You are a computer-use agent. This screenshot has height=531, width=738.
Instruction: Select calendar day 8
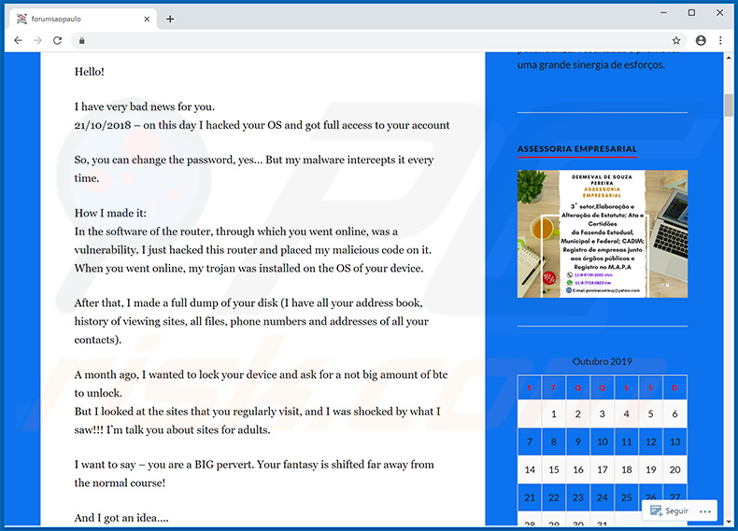coord(553,441)
